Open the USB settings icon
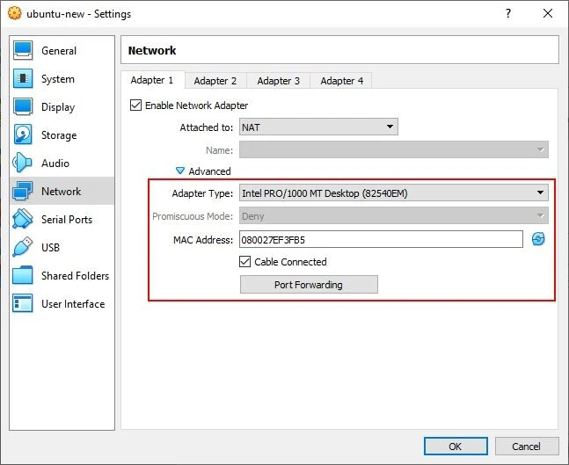 coord(24,248)
